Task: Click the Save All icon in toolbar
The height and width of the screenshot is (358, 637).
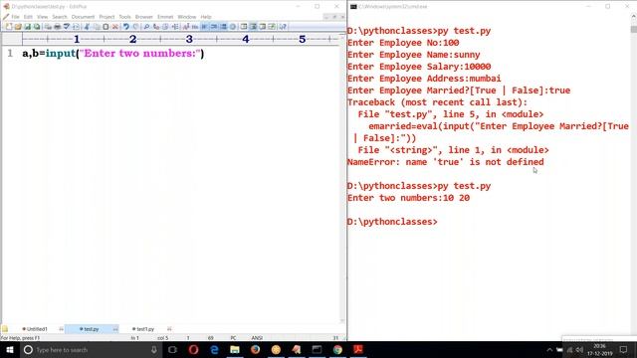Action: click(x=37, y=27)
